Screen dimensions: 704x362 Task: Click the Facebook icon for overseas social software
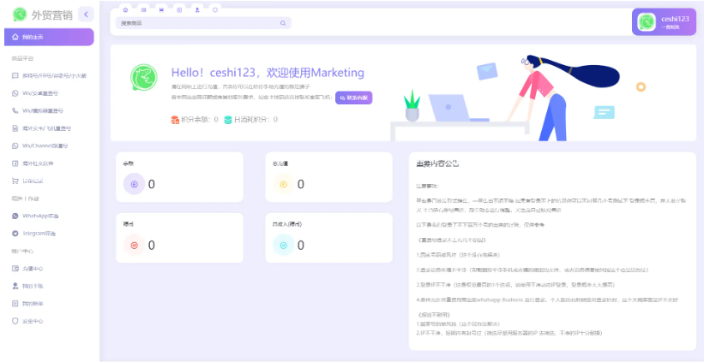click(15, 163)
